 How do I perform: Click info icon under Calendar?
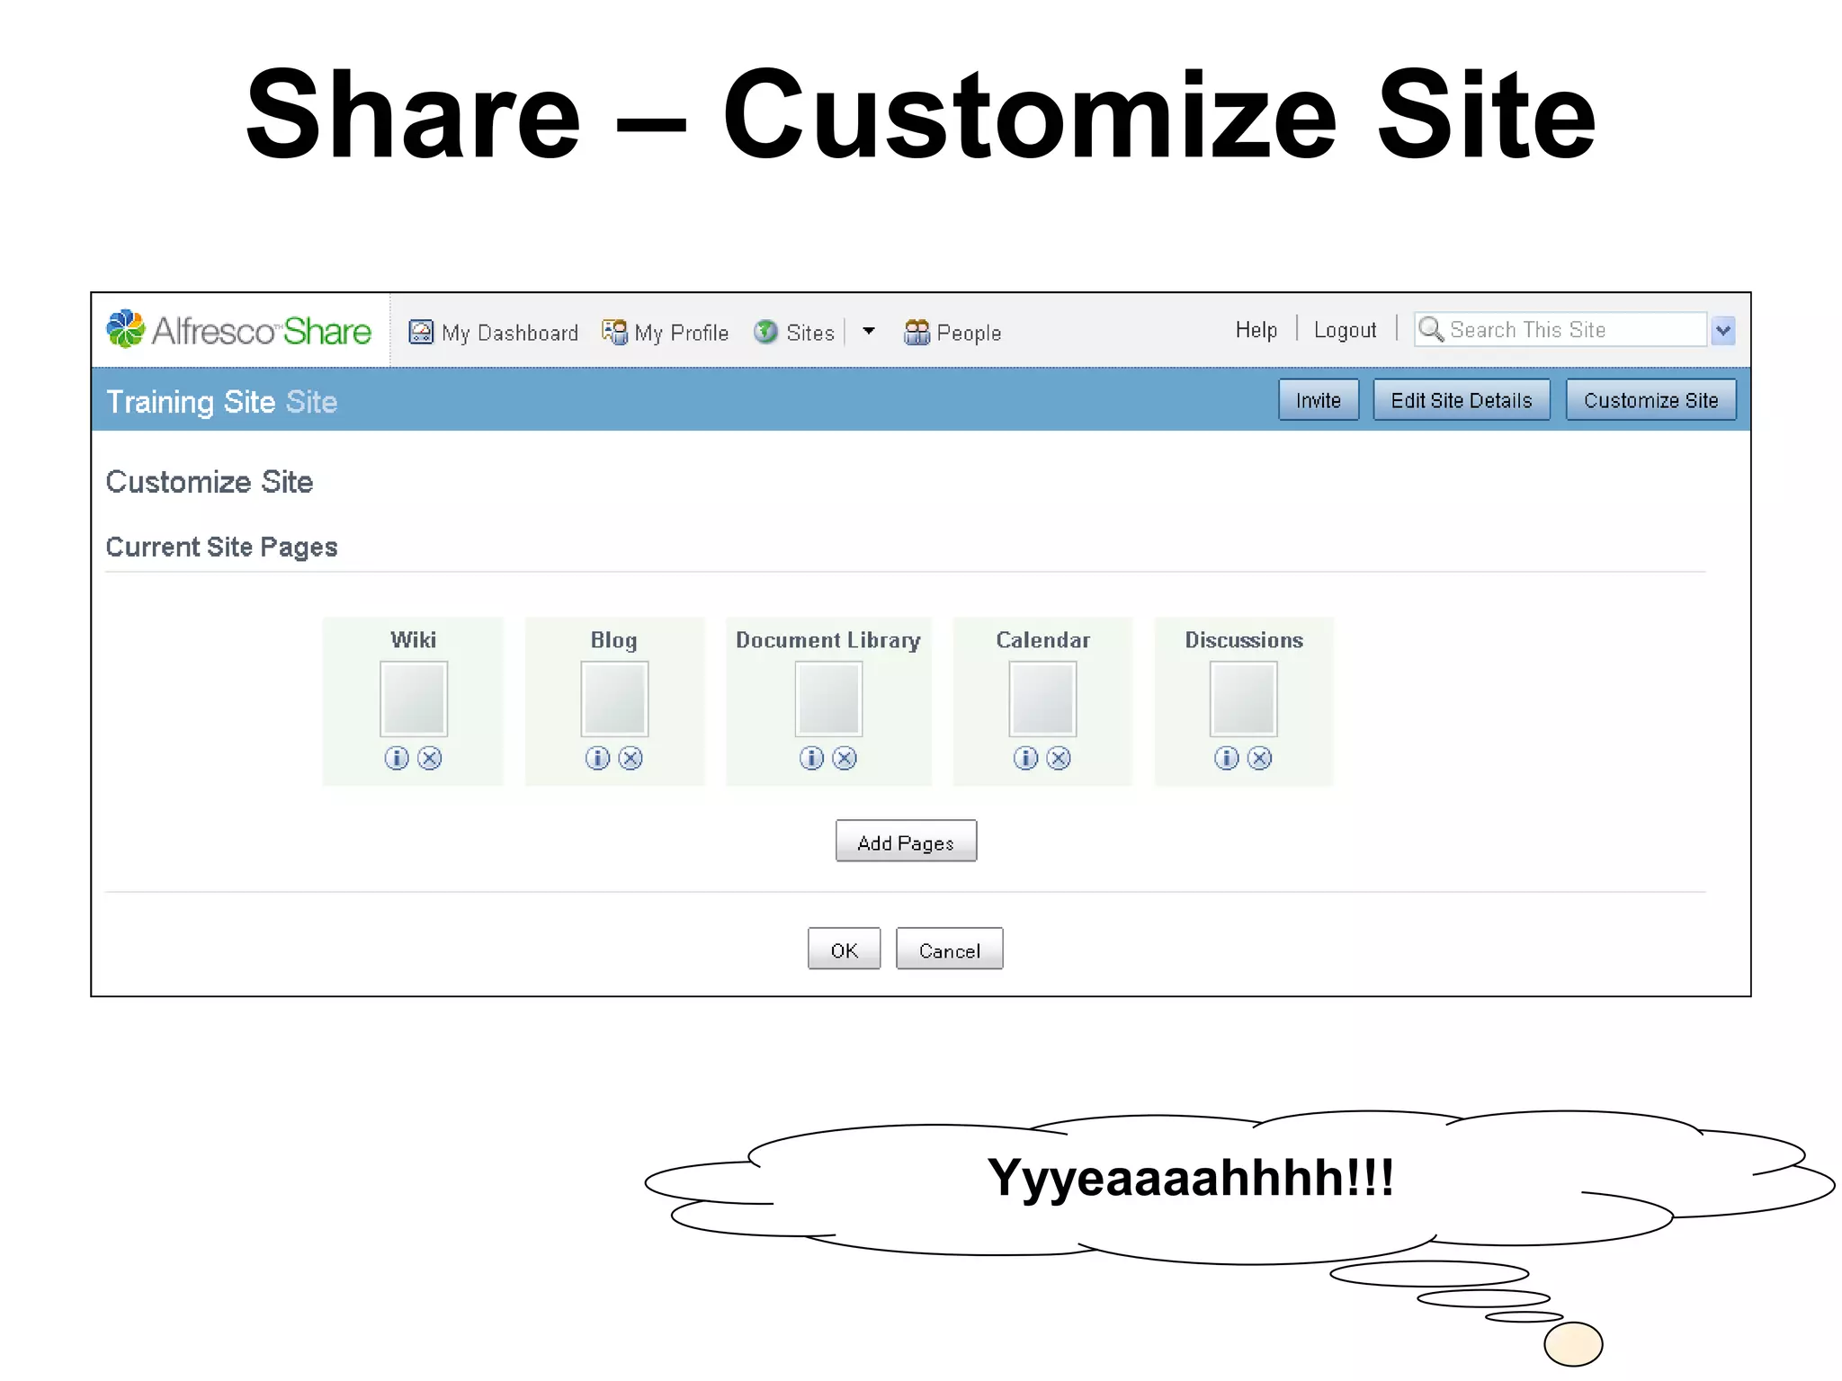coord(1025,758)
